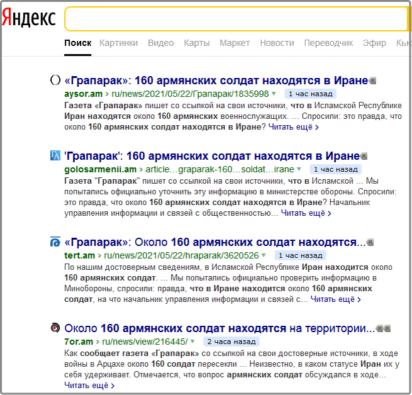
Task: Click Читать ещё on aysor.am snippet
Action: pyautogui.click(x=294, y=127)
